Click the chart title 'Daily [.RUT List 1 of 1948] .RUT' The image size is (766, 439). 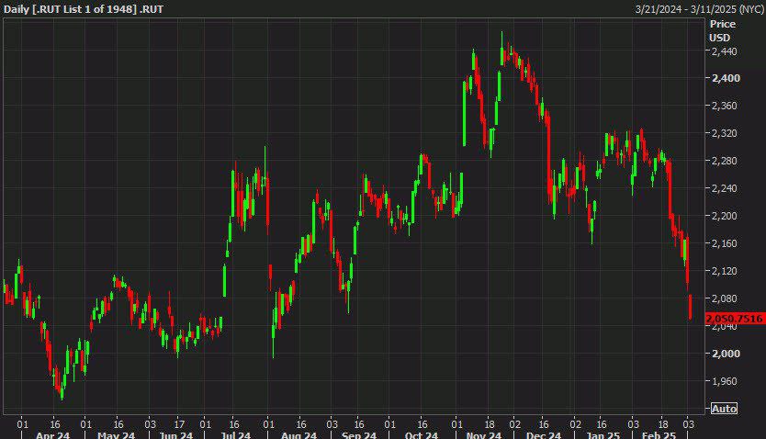(84, 9)
